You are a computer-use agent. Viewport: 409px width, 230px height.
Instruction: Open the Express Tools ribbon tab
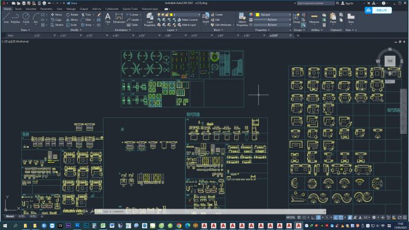[131, 9]
